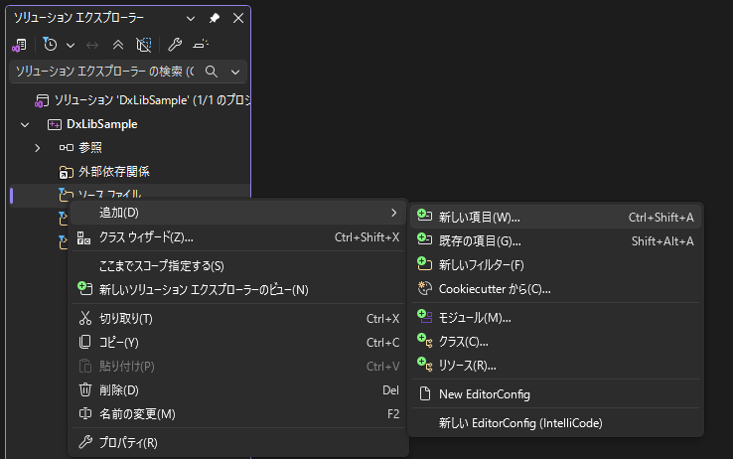This screenshot has width=733, height=459.
Task: Choose 名前の変更(M) rename item
Action: click(x=238, y=414)
